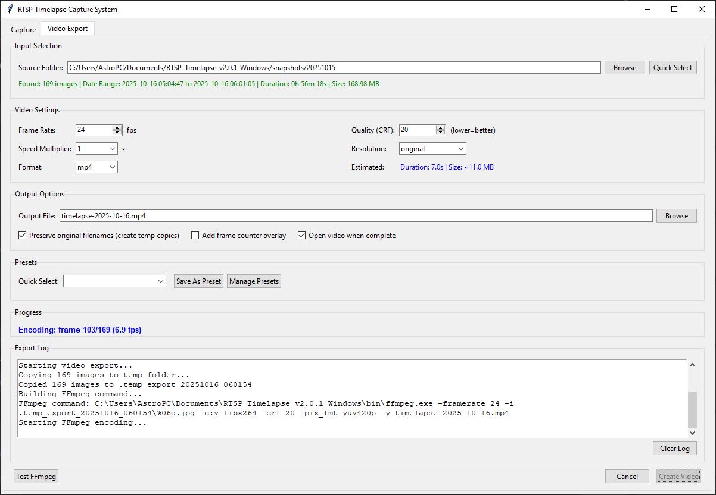Screen dimensions: 716x495
Task: Clear the Export Log
Action: coord(674,448)
